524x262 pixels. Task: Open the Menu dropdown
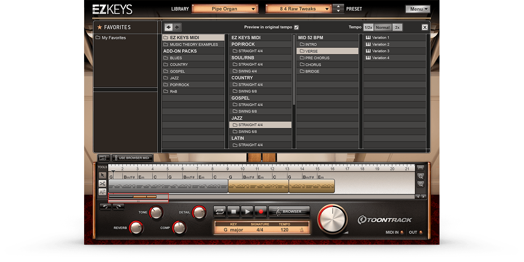pyautogui.click(x=418, y=9)
